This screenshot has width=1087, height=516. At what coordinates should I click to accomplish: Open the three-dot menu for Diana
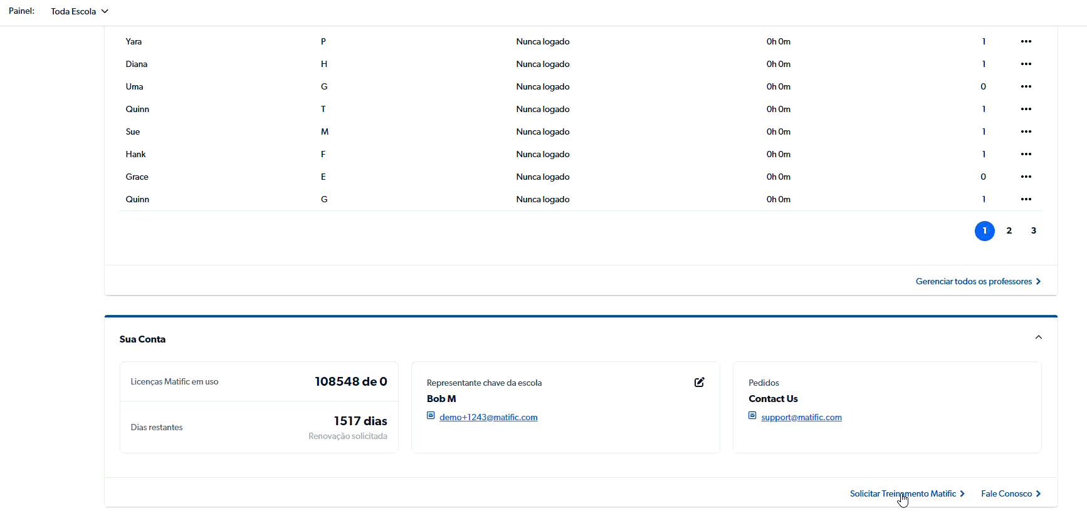pyautogui.click(x=1026, y=64)
